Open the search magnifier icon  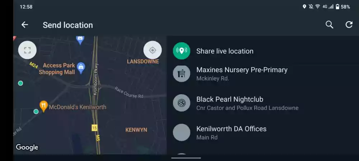329,25
